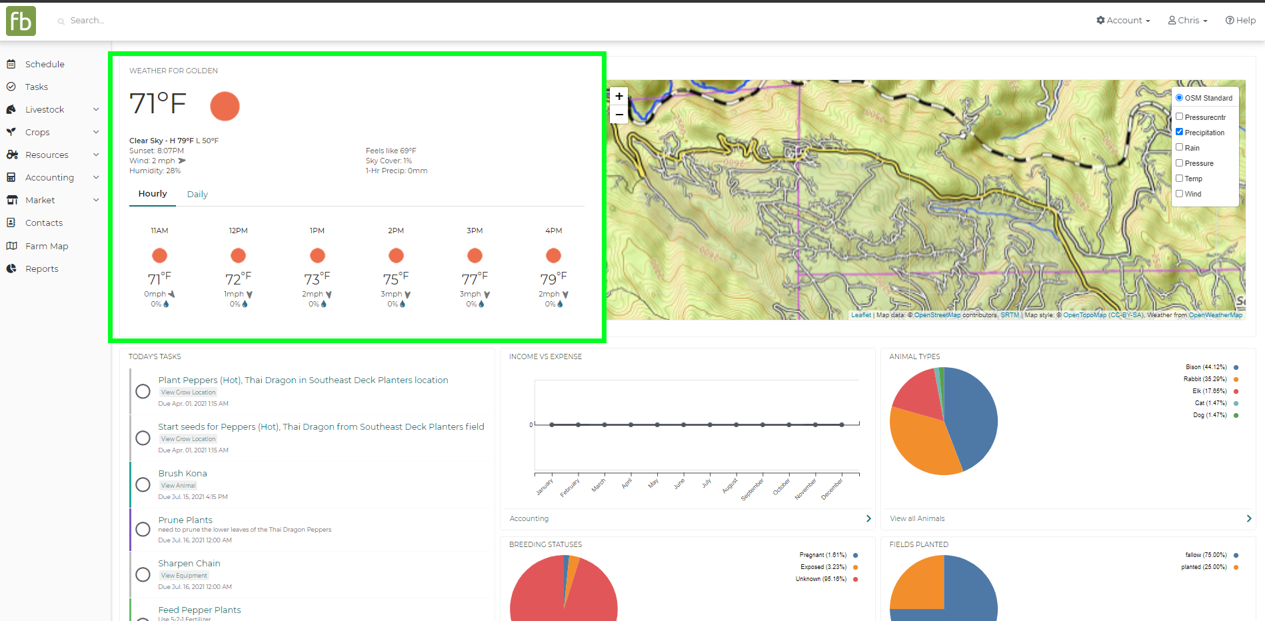
Task: Click the 11AM sun forecast icon
Action: (159, 255)
